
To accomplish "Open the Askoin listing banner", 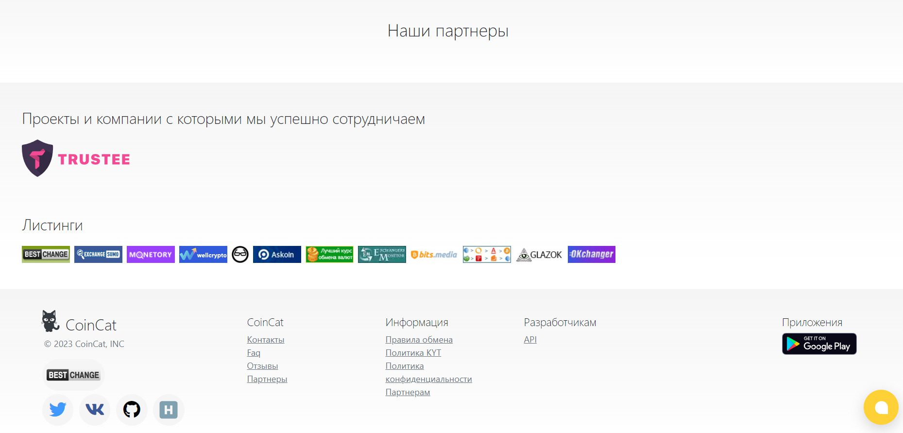I will click(277, 254).
